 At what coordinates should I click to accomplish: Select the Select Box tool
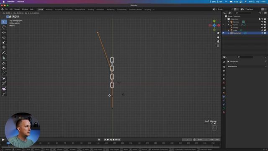tap(4, 22)
